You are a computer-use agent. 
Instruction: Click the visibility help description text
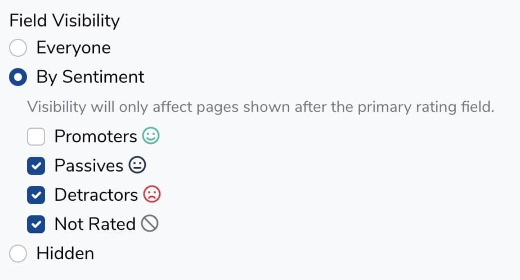click(261, 107)
